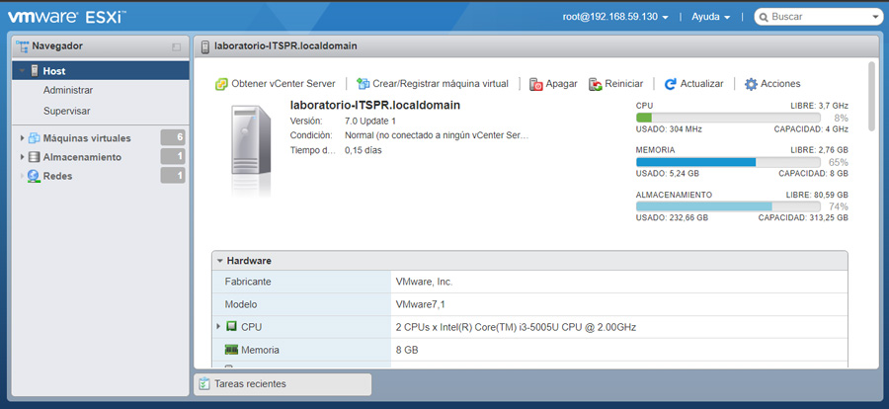889x409 pixels.
Task: Click the Máquinas virtuales icon
Action: click(x=34, y=138)
